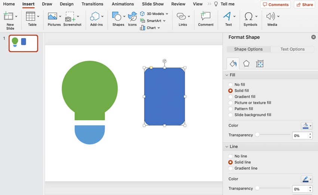Switch to the Design tab
The width and height of the screenshot is (318, 195).
[x=67, y=4]
